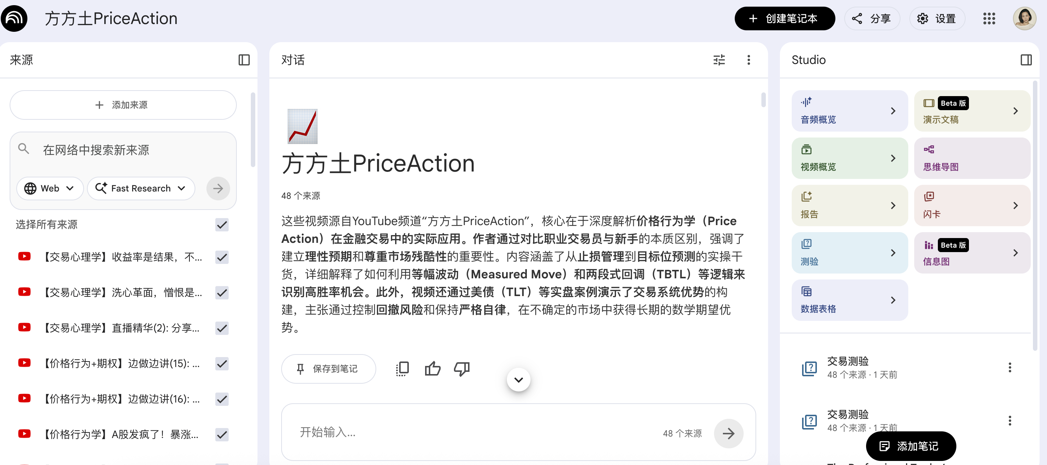Copy the summary with the copy icon
This screenshot has width=1047, height=465.
coord(402,369)
